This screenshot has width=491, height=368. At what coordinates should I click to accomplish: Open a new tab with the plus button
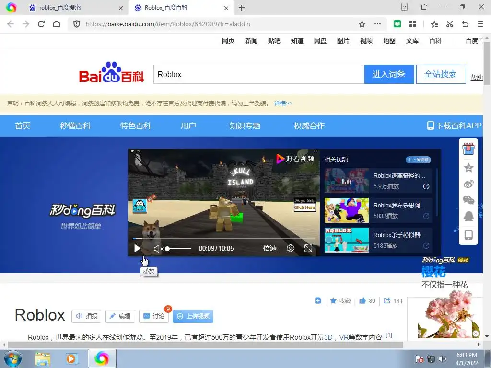click(x=242, y=8)
